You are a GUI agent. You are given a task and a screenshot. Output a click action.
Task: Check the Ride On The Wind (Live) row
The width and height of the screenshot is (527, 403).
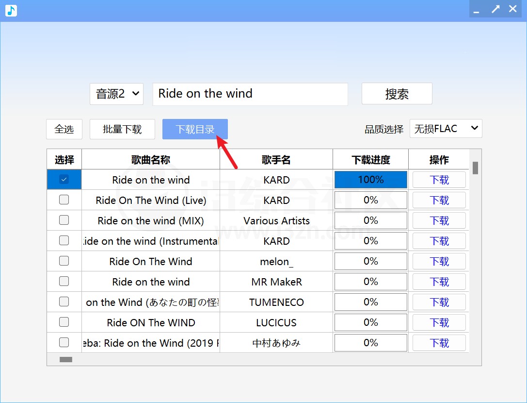coord(64,200)
